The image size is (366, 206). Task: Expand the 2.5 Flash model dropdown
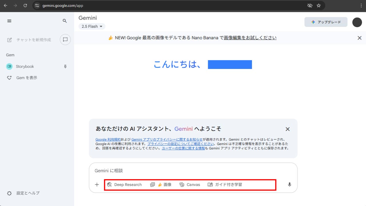(92, 26)
